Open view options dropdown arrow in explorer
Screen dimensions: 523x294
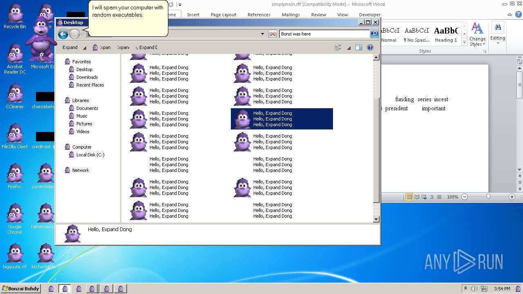[x=349, y=48]
